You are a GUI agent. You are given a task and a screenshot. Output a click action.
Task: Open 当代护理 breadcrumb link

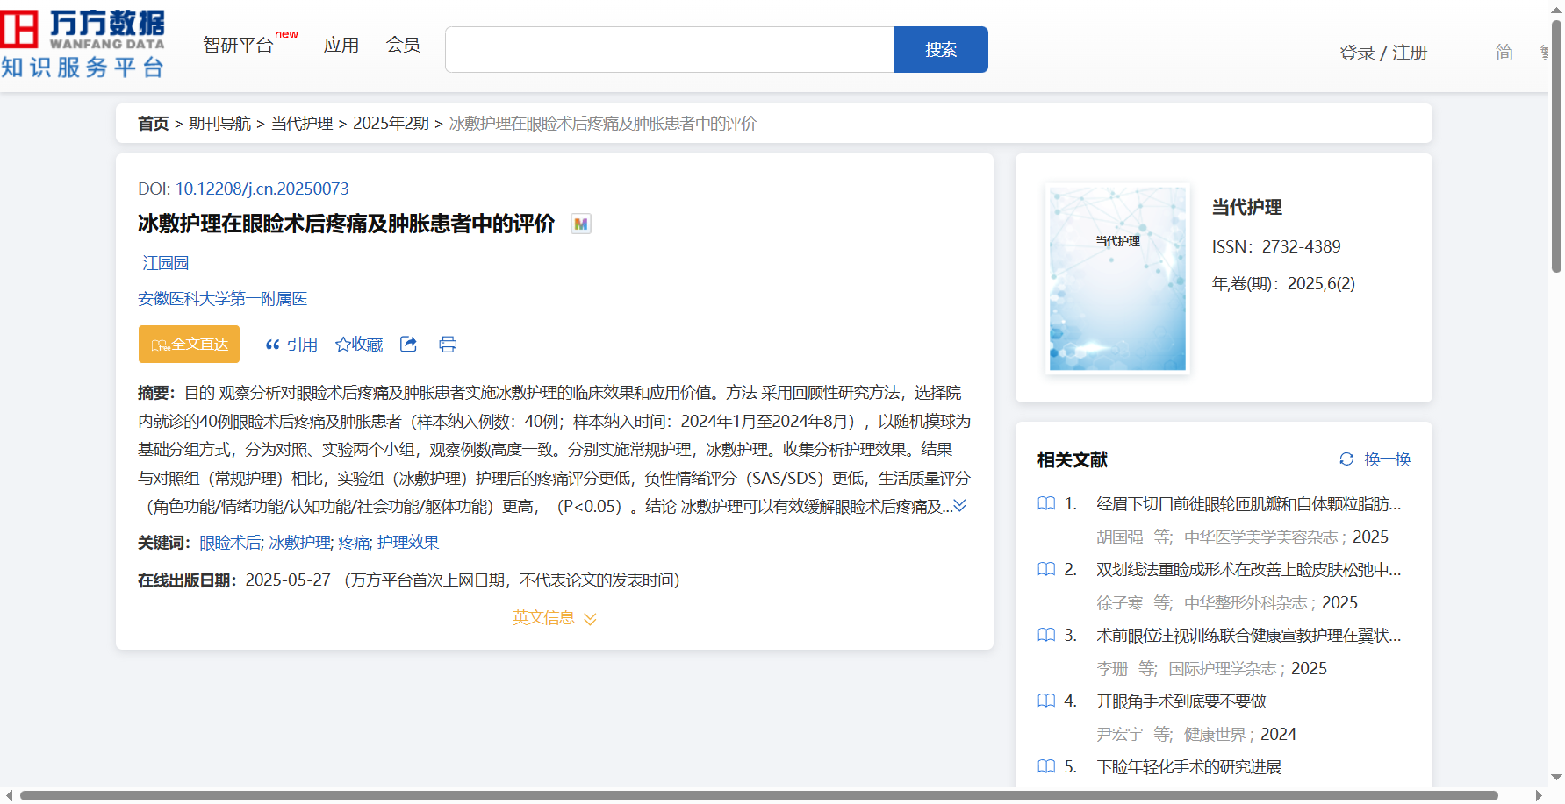pyautogui.click(x=302, y=124)
